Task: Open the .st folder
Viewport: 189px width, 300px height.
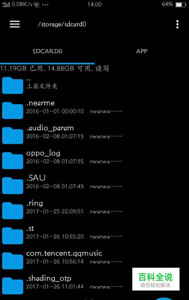Action: (94, 232)
